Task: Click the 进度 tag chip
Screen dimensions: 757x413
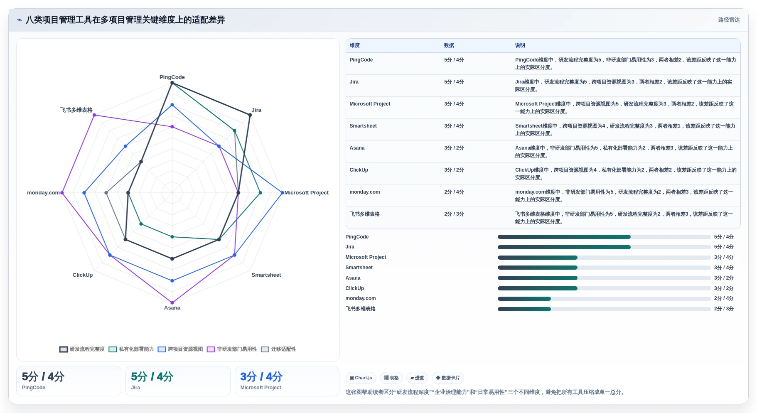Action: (x=417, y=378)
